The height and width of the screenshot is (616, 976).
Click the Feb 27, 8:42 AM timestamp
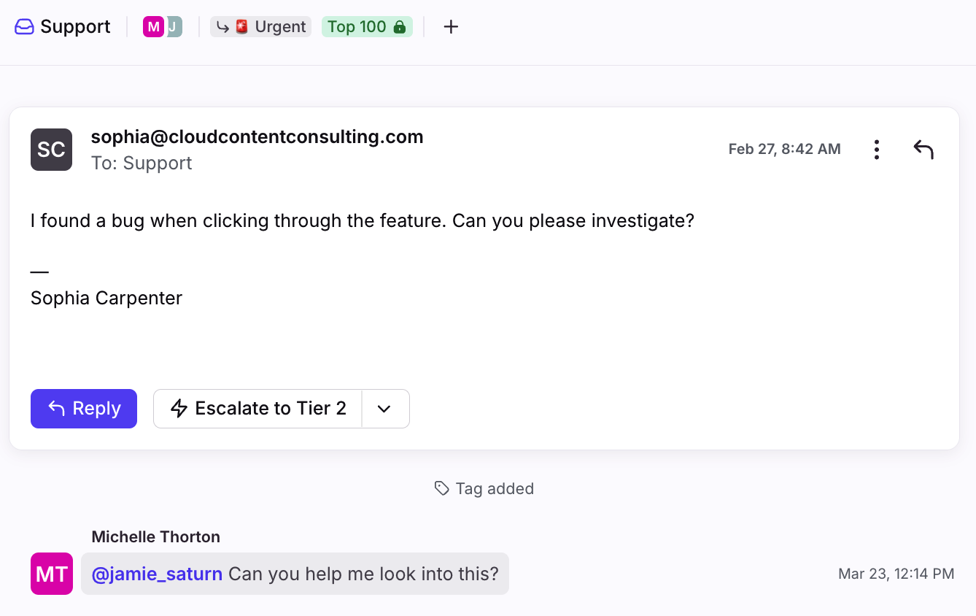point(784,149)
